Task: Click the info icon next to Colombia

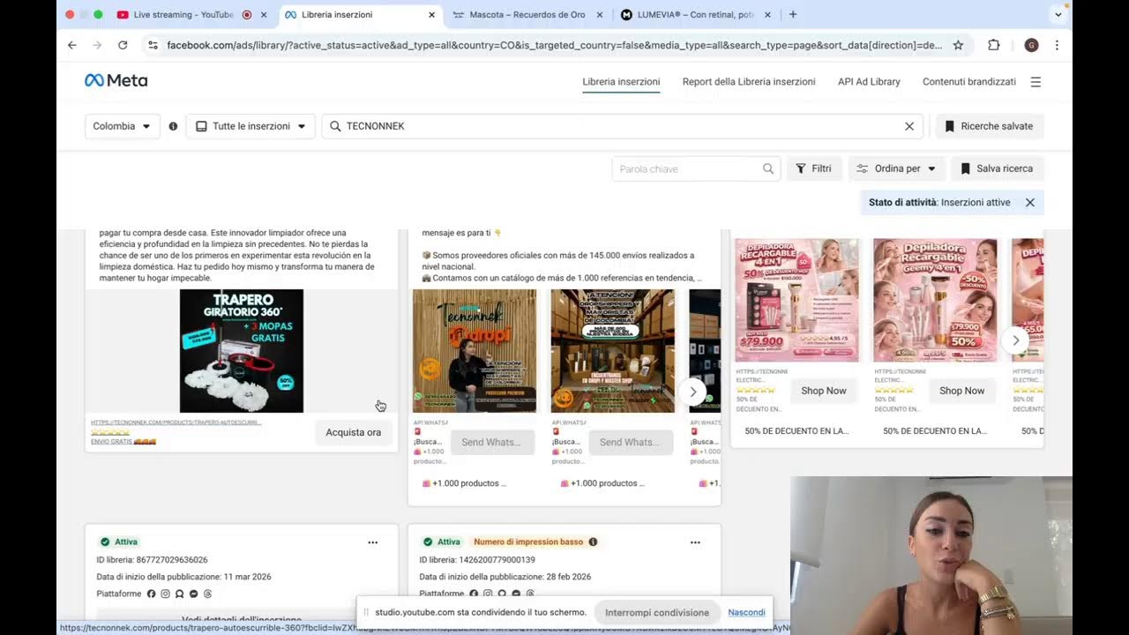Action: tap(173, 126)
